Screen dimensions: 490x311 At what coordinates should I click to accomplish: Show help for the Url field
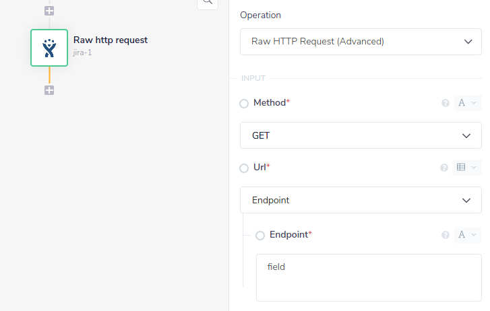(x=445, y=168)
